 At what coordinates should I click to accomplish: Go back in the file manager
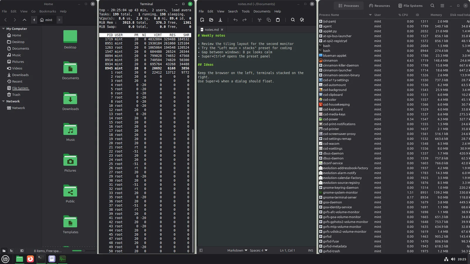(6, 20)
